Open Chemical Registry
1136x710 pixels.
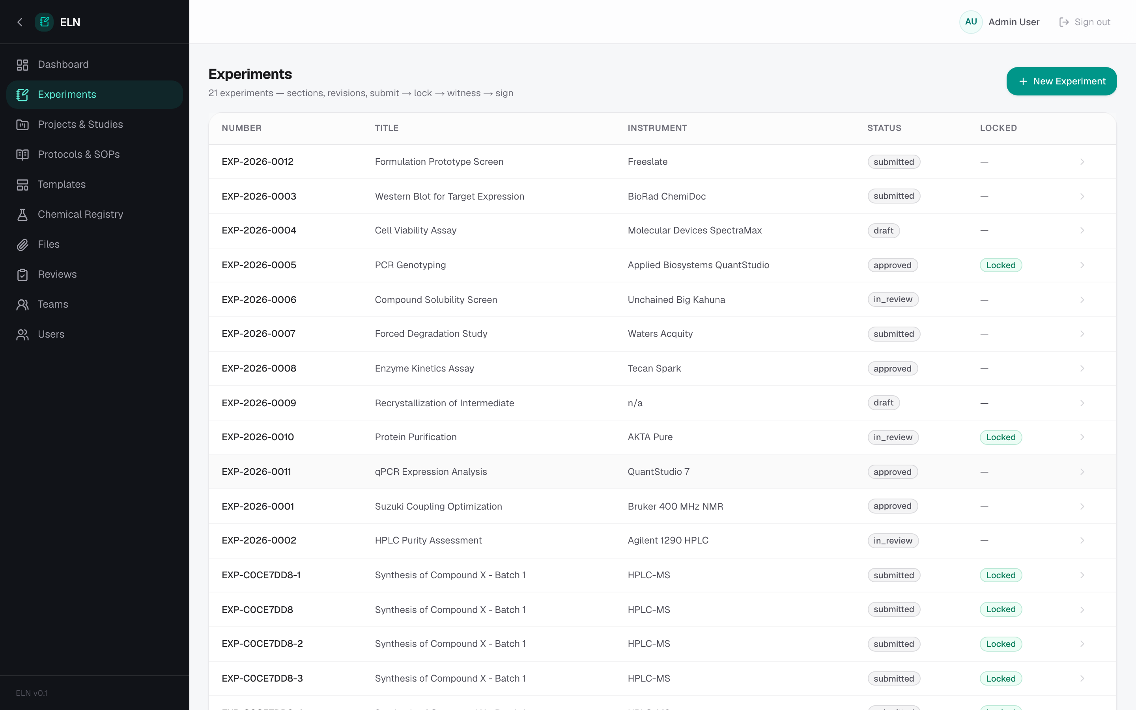(94, 215)
